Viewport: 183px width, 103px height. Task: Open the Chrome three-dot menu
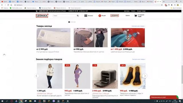point(181,5)
